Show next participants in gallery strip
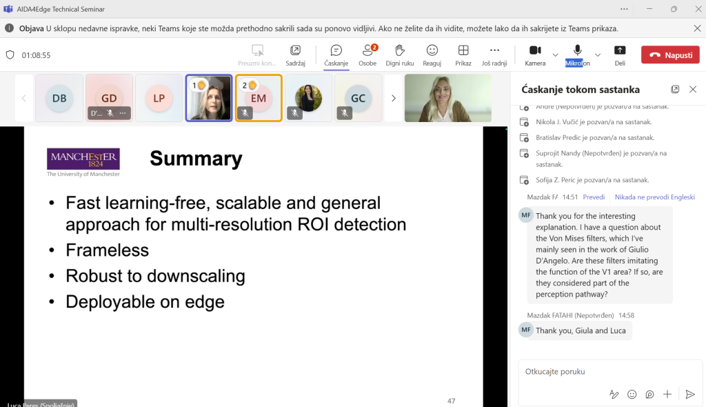Image resolution: width=706 pixels, height=407 pixels. [394, 98]
